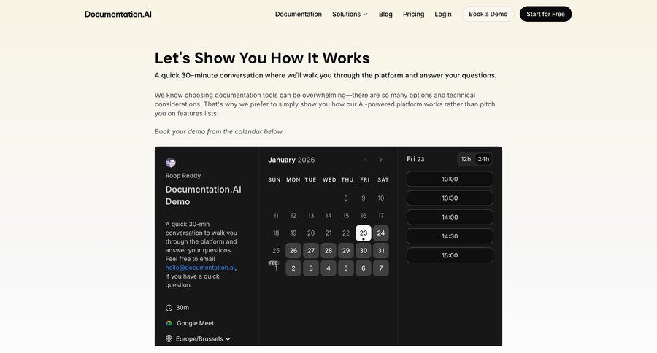Switch time format to 12h

(x=466, y=159)
